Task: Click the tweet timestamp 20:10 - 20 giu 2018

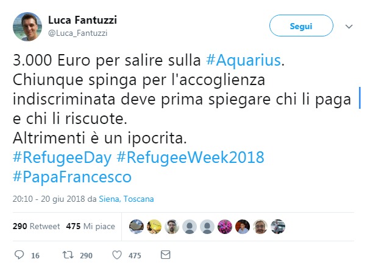Action: pyautogui.click(x=49, y=199)
